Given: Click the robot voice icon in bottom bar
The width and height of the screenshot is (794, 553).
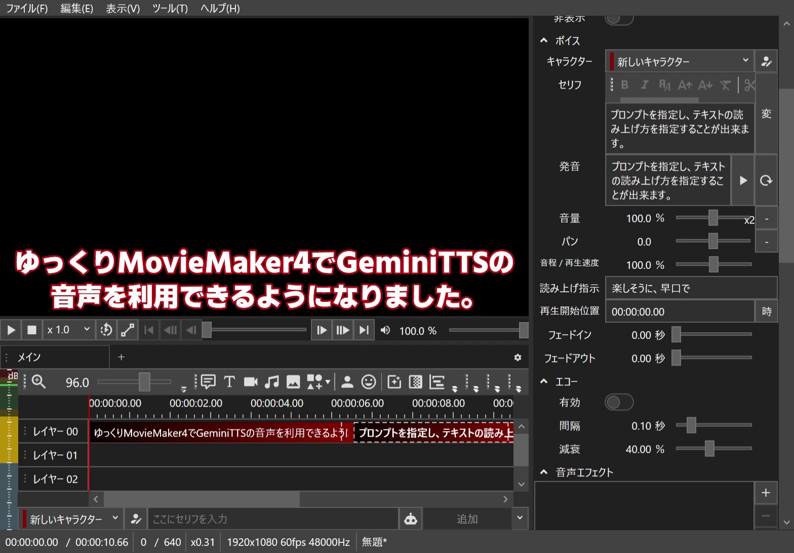Looking at the screenshot, I should pos(411,519).
